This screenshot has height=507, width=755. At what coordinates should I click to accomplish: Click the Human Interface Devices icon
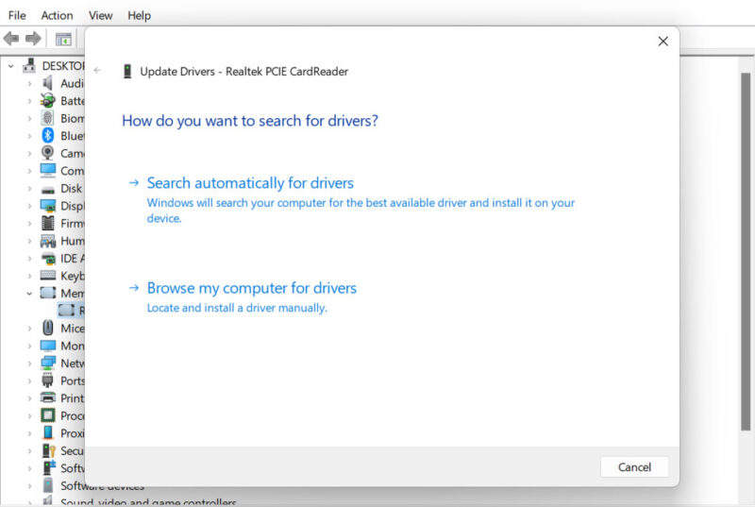tap(48, 241)
